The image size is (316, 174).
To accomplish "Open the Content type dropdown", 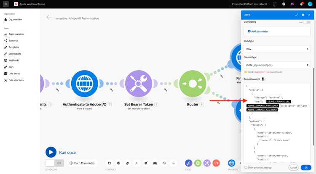I will [x=277, y=65].
